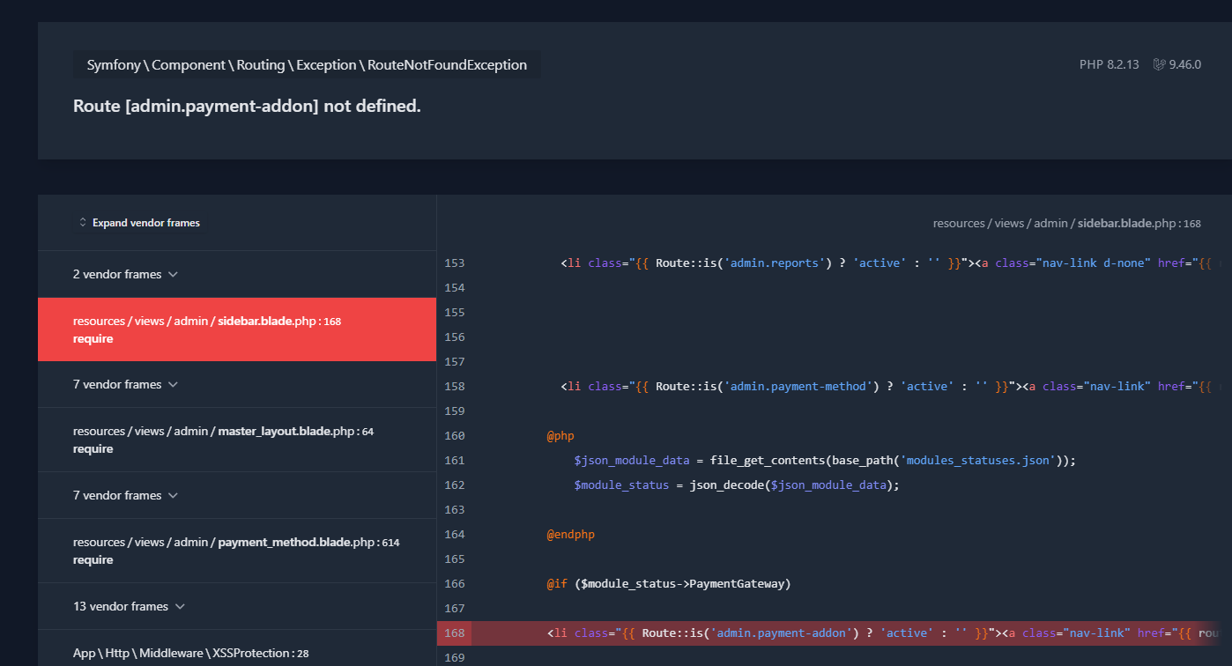Select the payment_method.blade.php:614 stack frame

pos(237,551)
